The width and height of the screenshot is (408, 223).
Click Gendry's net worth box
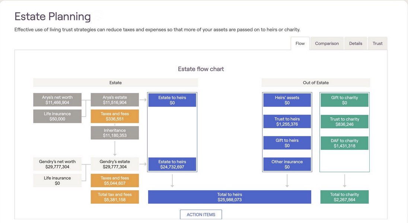pyautogui.click(x=57, y=164)
